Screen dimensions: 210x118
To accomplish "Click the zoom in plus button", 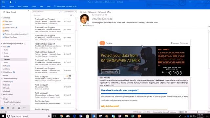I will pos(205,112).
